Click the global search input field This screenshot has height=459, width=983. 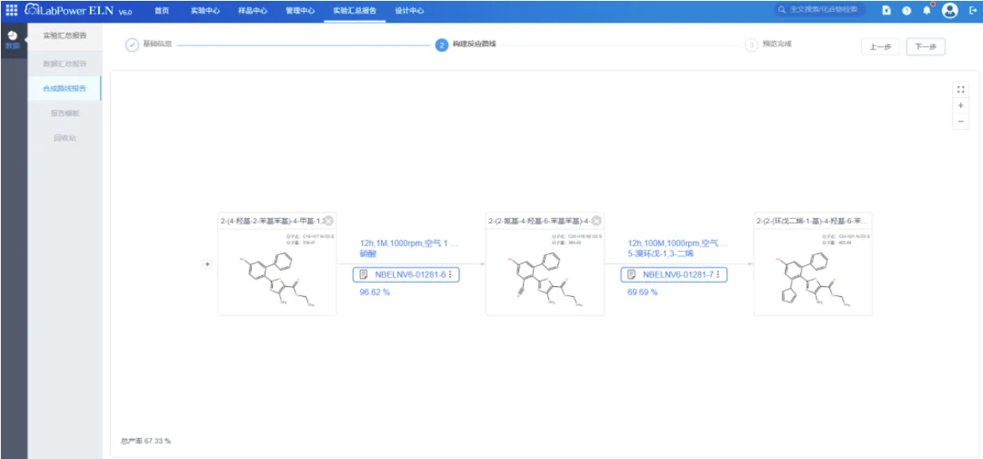coord(819,10)
